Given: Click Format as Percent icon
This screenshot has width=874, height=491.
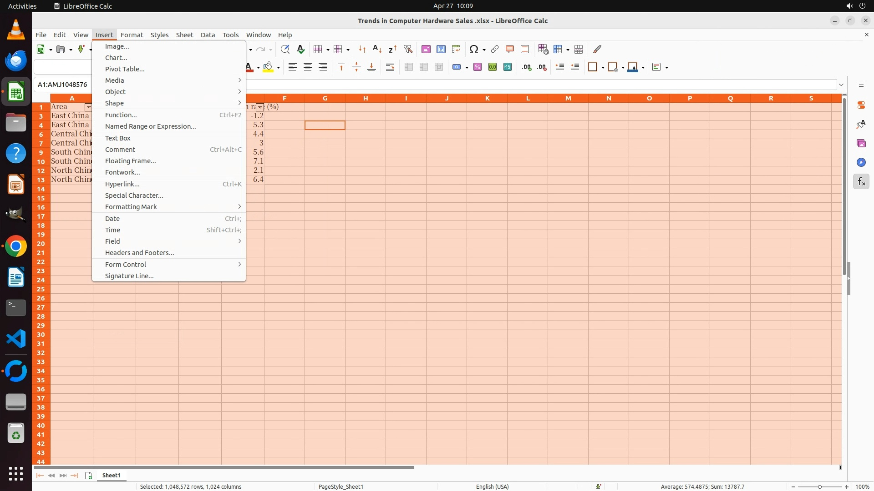Looking at the screenshot, I should (478, 67).
